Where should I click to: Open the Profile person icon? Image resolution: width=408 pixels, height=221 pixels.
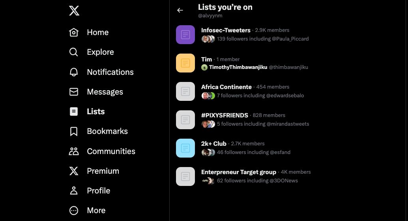(74, 191)
